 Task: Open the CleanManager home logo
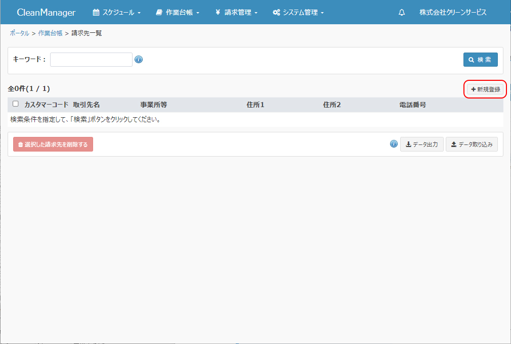tap(46, 13)
